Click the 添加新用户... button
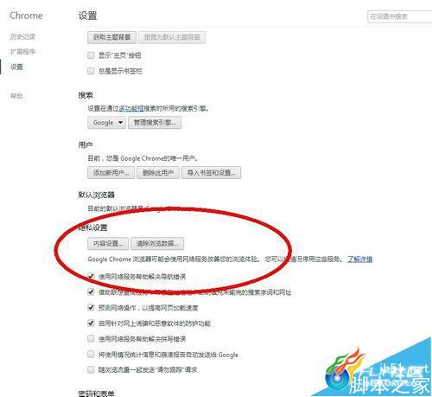Screen dimensions: 432x397 [111, 173]
